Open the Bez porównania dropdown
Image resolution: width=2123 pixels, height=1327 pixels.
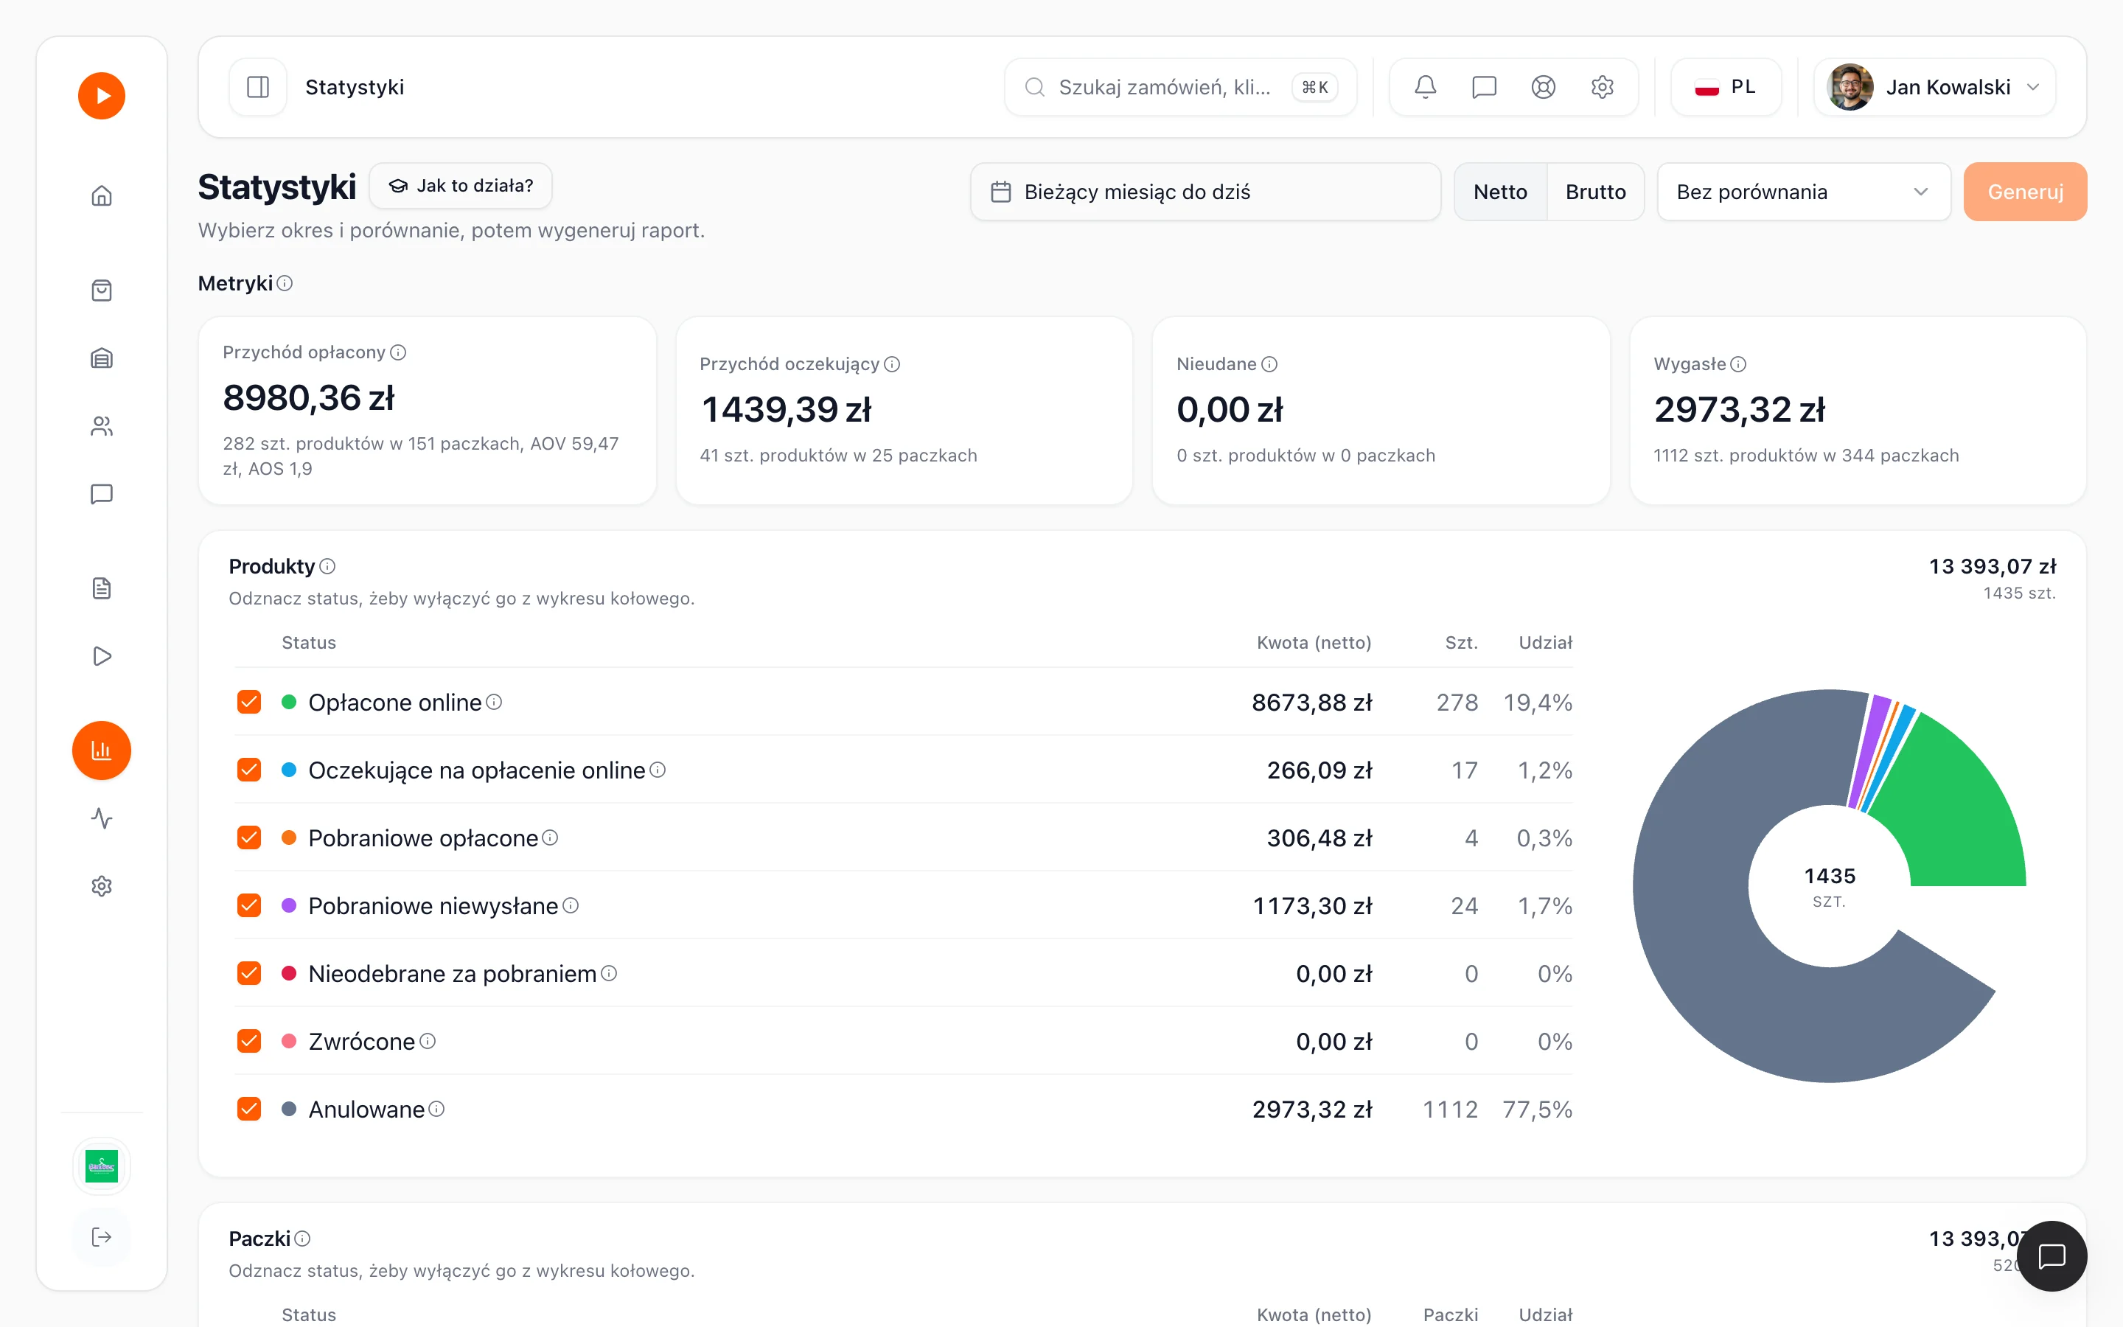coord(1804,192)
